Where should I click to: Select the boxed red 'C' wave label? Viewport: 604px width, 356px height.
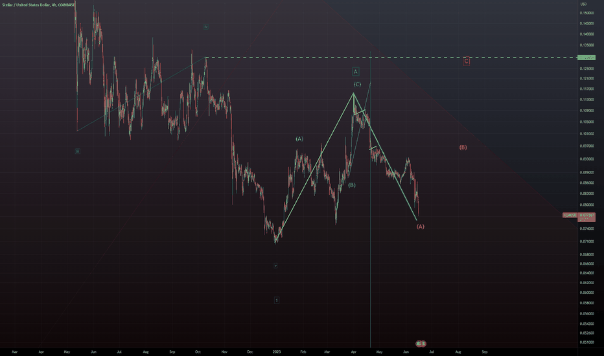pyautogui.click(x=466, y=61)
